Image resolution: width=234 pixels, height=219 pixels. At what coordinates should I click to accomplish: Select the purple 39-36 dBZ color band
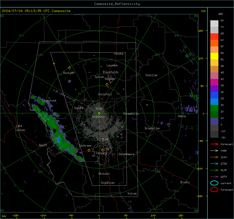tap(214, 89)
